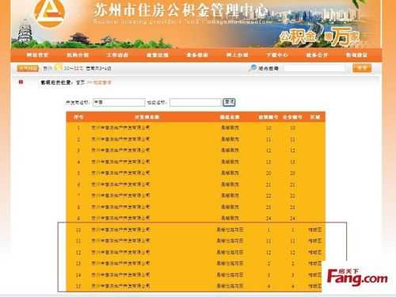Viewport: 396px width, 297px height.
Task: Click the white pagoda illustration in the banner
Action: [25, 32]
